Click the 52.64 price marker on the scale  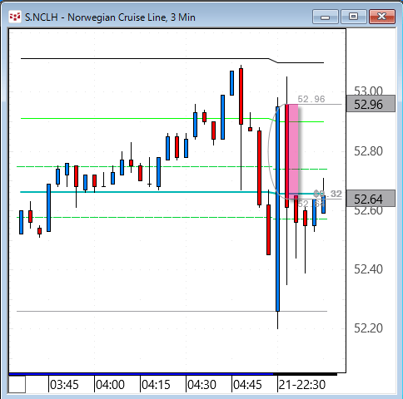[x=371, y=199]
